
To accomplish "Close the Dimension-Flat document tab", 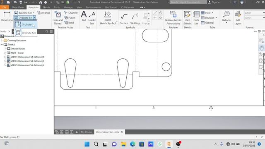I will [122, 132].
